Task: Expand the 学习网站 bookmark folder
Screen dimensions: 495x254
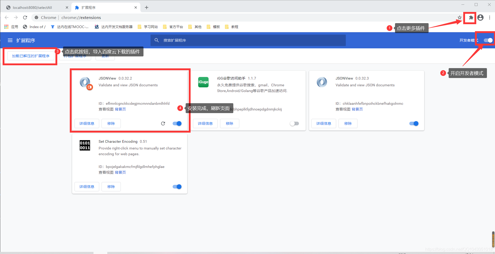Action: pos(148,27)
